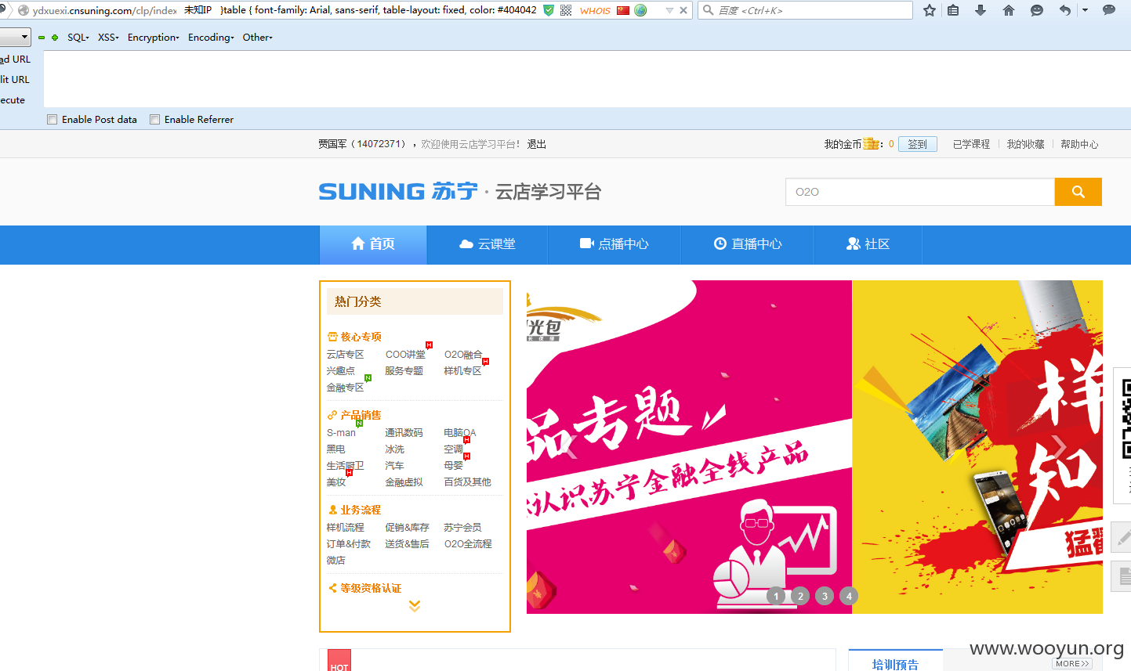Open the 通讯数码 category link
1131x671 pixels.
pos(404,433)
